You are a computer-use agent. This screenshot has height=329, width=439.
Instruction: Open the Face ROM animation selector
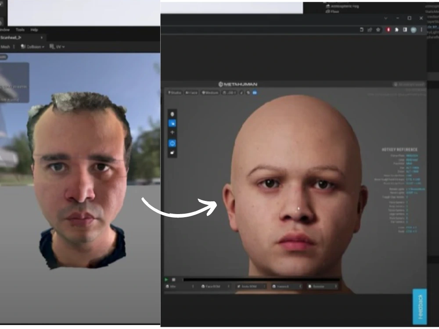pyautogui.click(x=216, y=286)
